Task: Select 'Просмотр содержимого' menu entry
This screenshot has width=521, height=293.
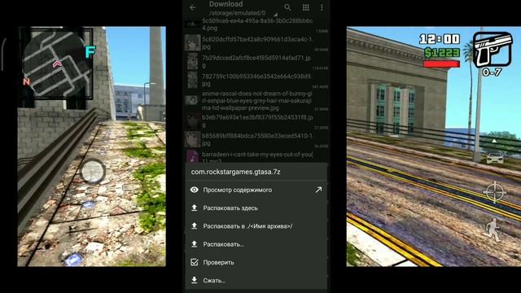Action: click(x=256, y=190)
